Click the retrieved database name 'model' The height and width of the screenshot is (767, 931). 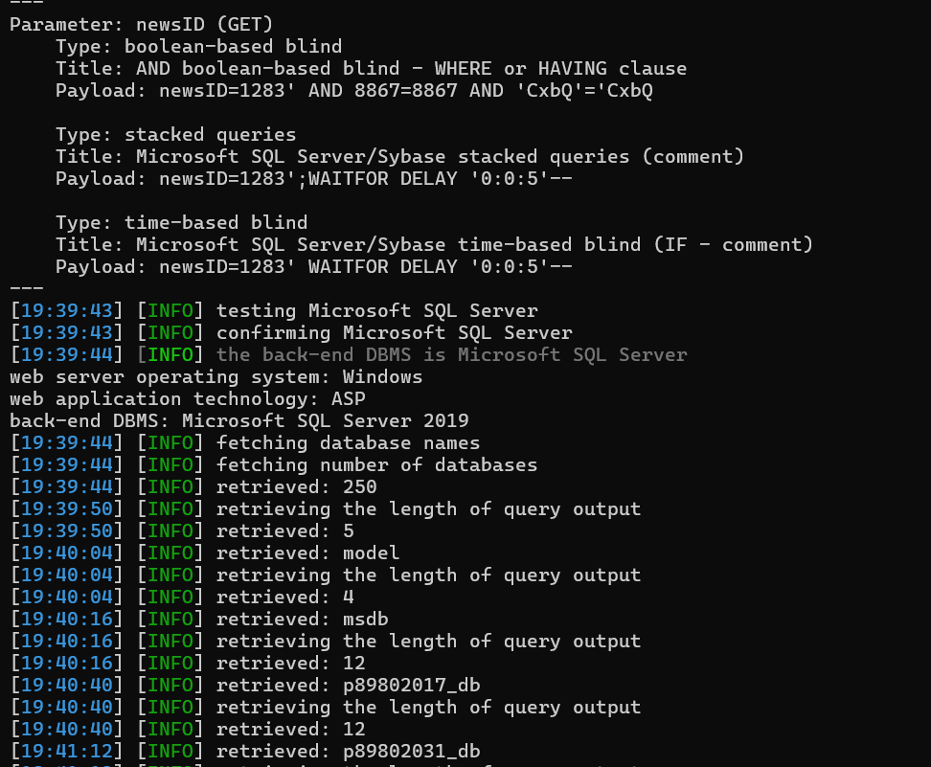(371, 553)
